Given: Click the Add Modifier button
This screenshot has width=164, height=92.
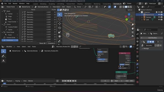Looking at the screenshot, I should click(151, 38).
